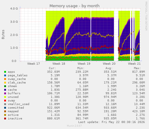This screenshot has height=129, width=149.
Task: Select the 'committed' legend label
Action: 16,108
